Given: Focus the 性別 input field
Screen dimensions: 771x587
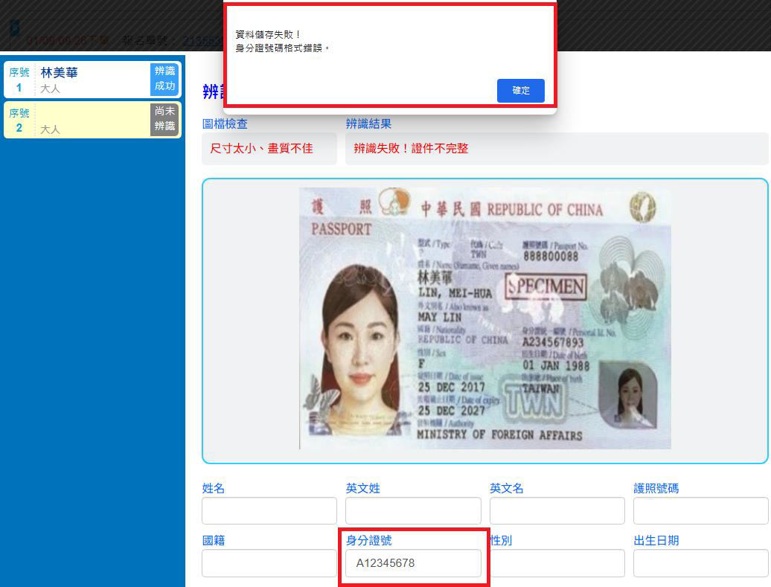Looking at the screenshot, I should coord(557,563).
